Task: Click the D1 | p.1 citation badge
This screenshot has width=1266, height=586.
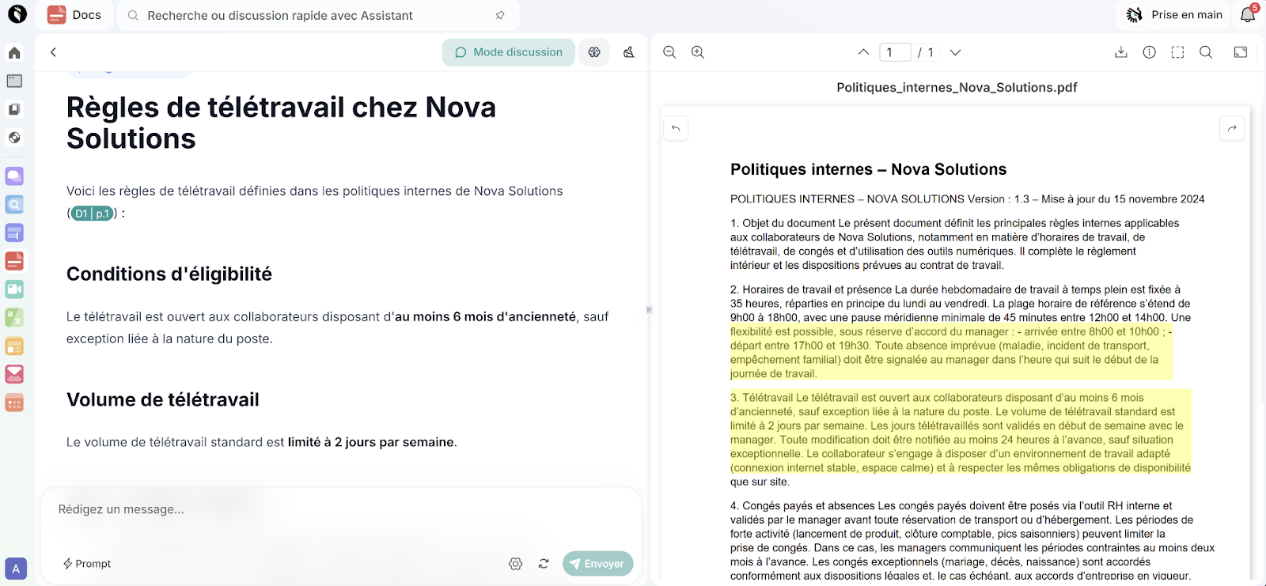Action: click(x=93, y=214)
